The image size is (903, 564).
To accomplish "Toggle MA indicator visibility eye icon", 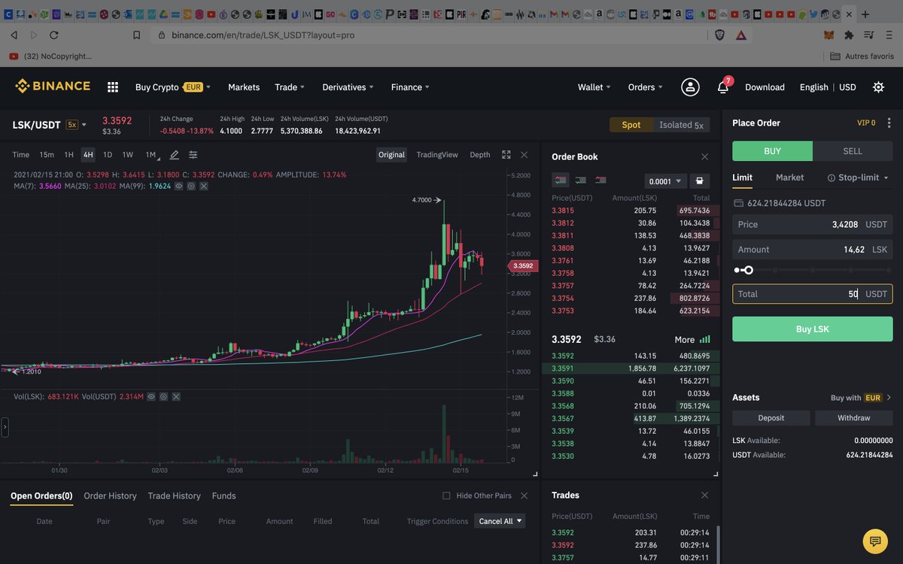I will pos(179,186).
